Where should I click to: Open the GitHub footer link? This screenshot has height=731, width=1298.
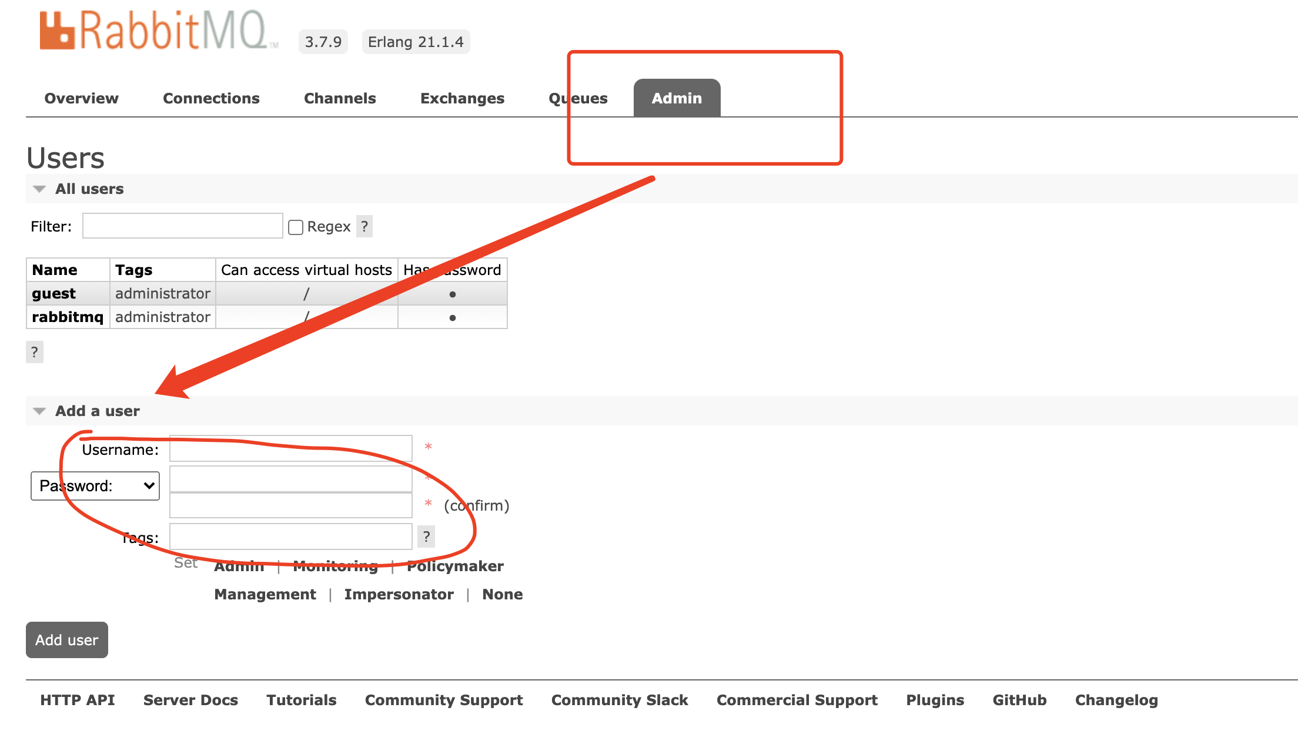1020,700
